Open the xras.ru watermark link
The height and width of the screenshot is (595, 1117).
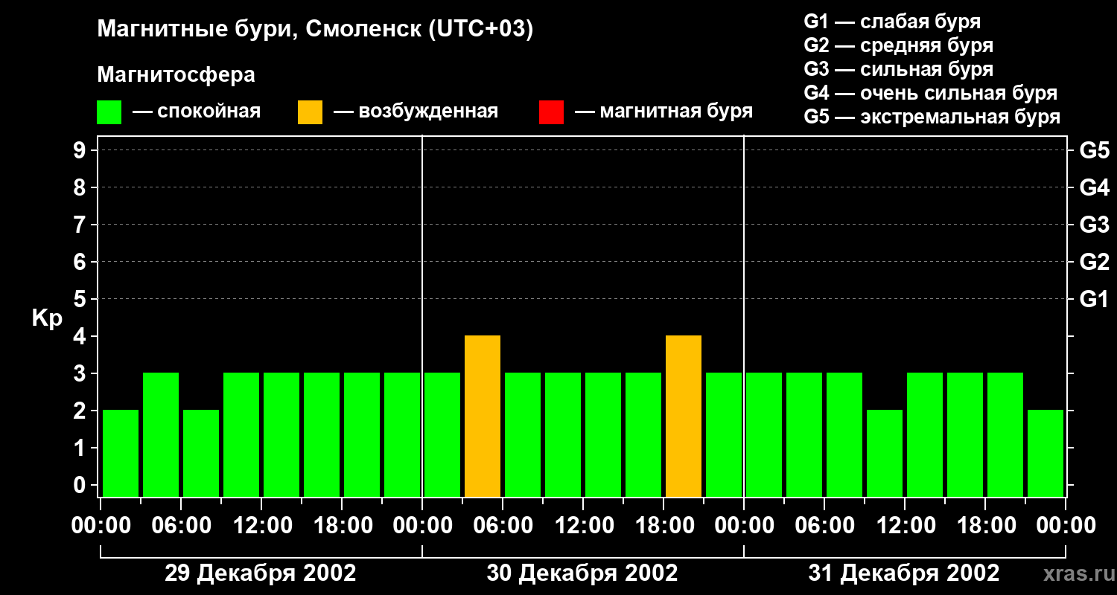point(1075,574)
